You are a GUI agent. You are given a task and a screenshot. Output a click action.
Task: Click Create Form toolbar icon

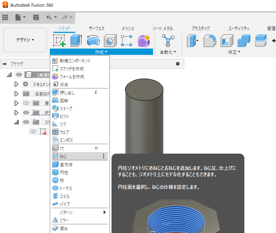coord(144,41)
